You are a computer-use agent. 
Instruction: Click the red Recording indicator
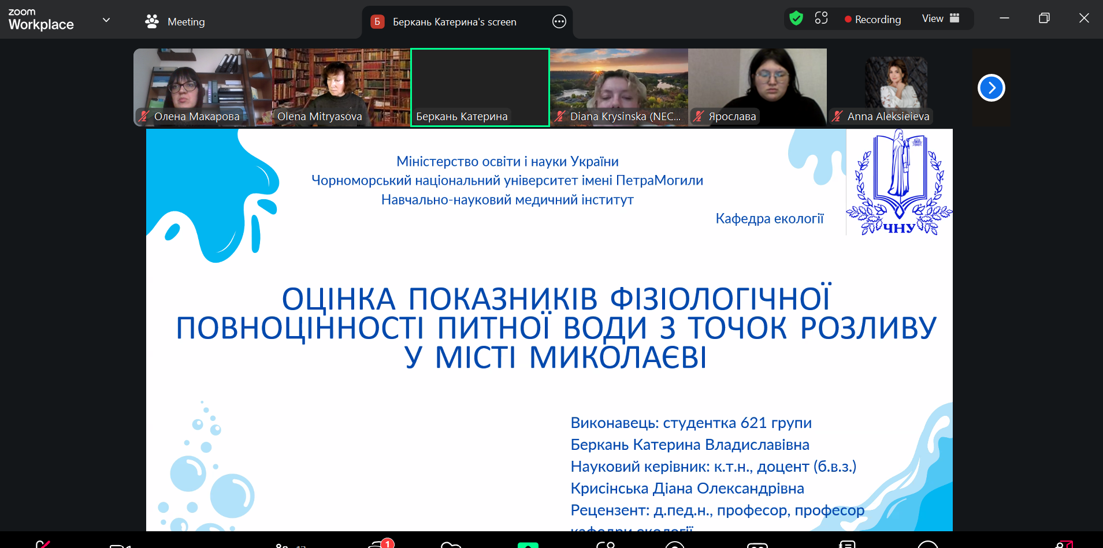point(872,19)
